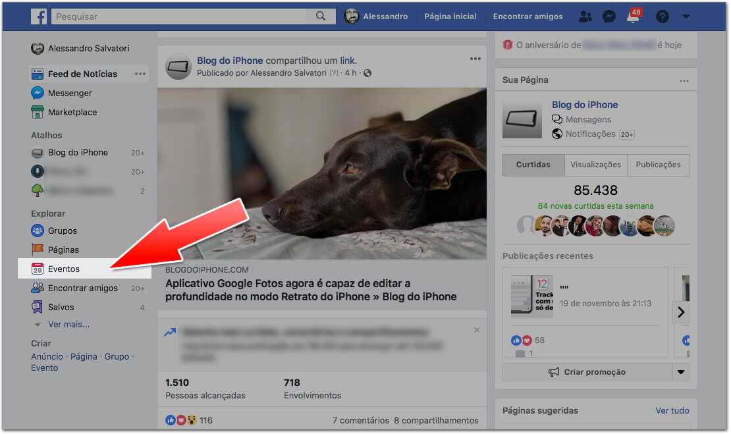Click the post privacy globe icon
Image resolution: width=731 pixels, height=434 pixels.
tap(367, 73)
